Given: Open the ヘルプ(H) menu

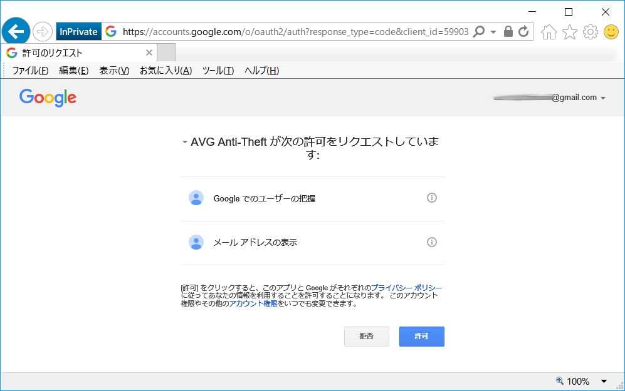Looking at the screenshot, I should pos(261,71).
